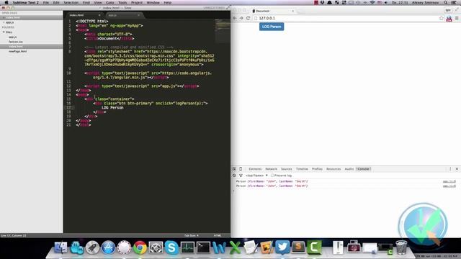Enable the Preserve log checkbox
This screenshot has width=461, height=259.
pyautogui.click(x=272, y=176)
